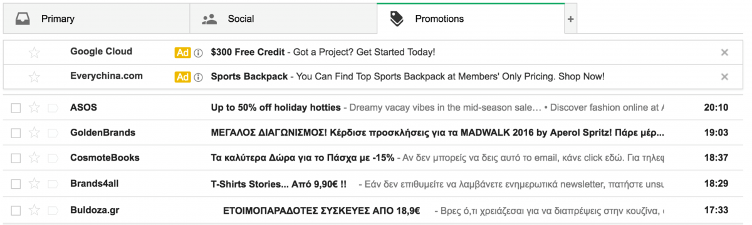
Task: Click the info icon beside Everychina Ad
Action: pos(198,77)
